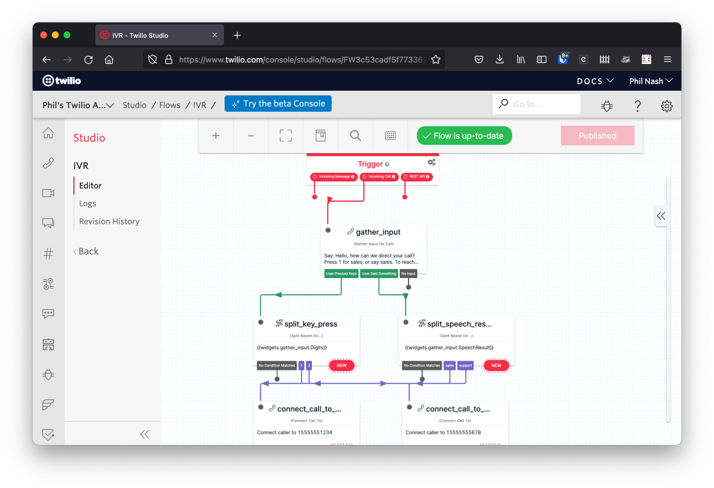
Task: Close the IVR - Twilio Studio tab
Action: pos(215,35)
